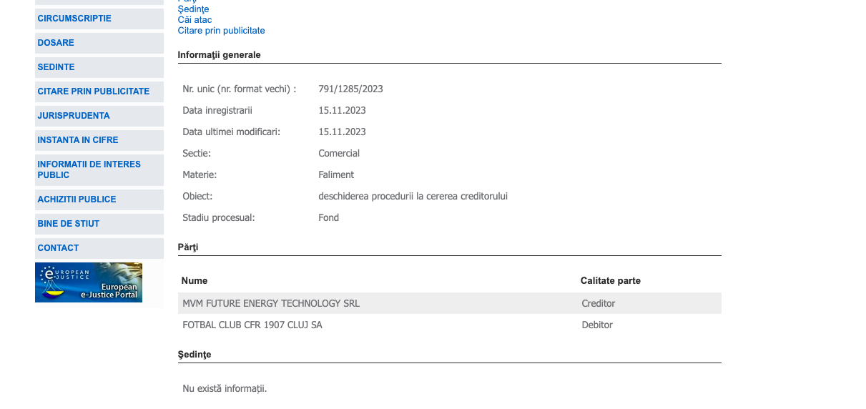Select case number 791/1285/2023
Viewport: 866px width, 409px height.
[350, 89]
